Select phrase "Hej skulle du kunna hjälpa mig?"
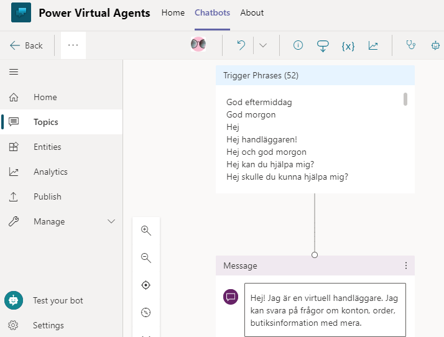This screenshot has height=337, width=444. point(287,177)
